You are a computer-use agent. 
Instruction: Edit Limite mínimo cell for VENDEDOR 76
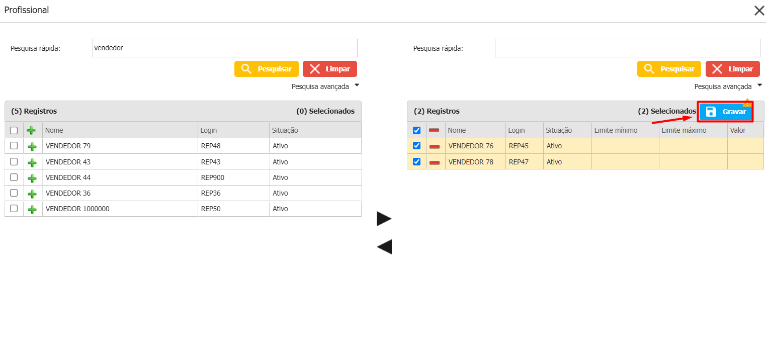(625, 146)
